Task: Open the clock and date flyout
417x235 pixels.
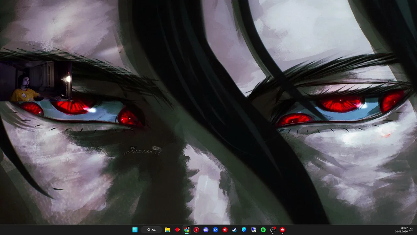Action: point(401,230)
